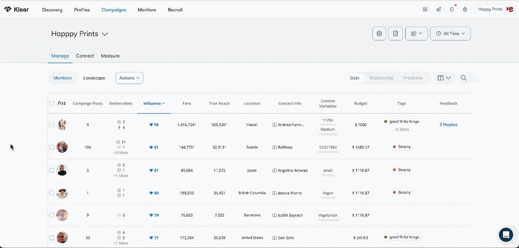Open the HP account avatar
519x248 pixels.
coord(510,9)
